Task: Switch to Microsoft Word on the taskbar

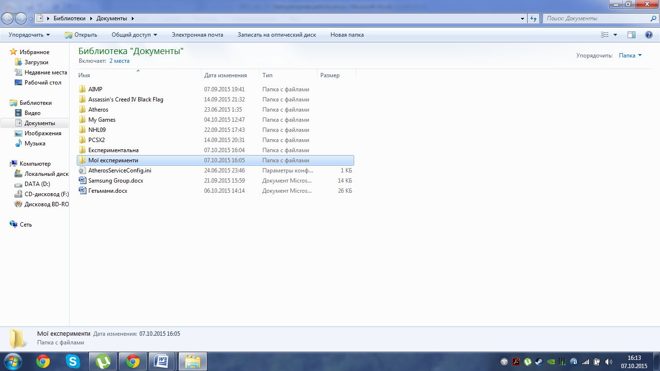Action: coord(161,361)
